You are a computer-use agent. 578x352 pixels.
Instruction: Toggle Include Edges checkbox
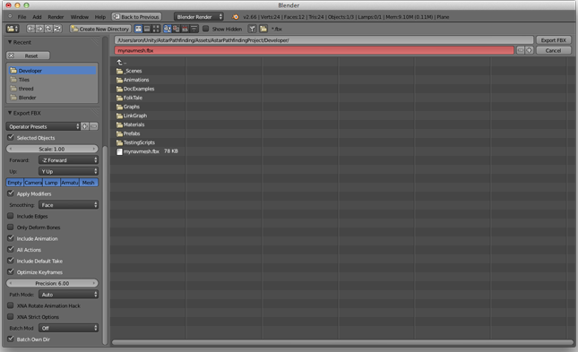pos(11,216)
